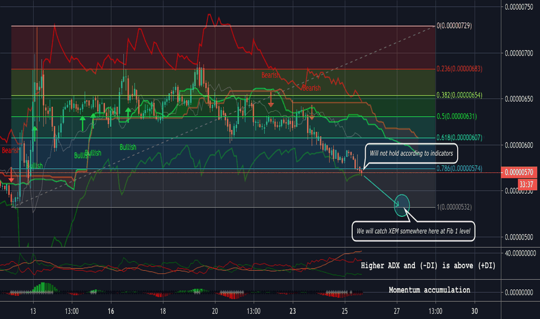Click the 40.00000000 ADX scale value

(520, 253)
